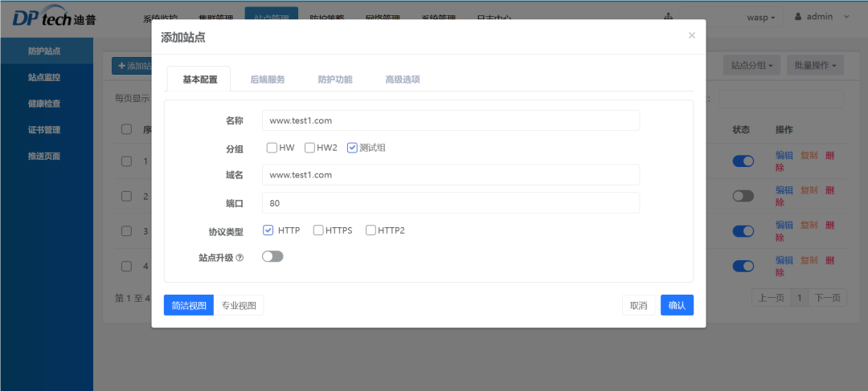Click the help icon beside 站点升级
868x391 pixels.
click(240, 258)
